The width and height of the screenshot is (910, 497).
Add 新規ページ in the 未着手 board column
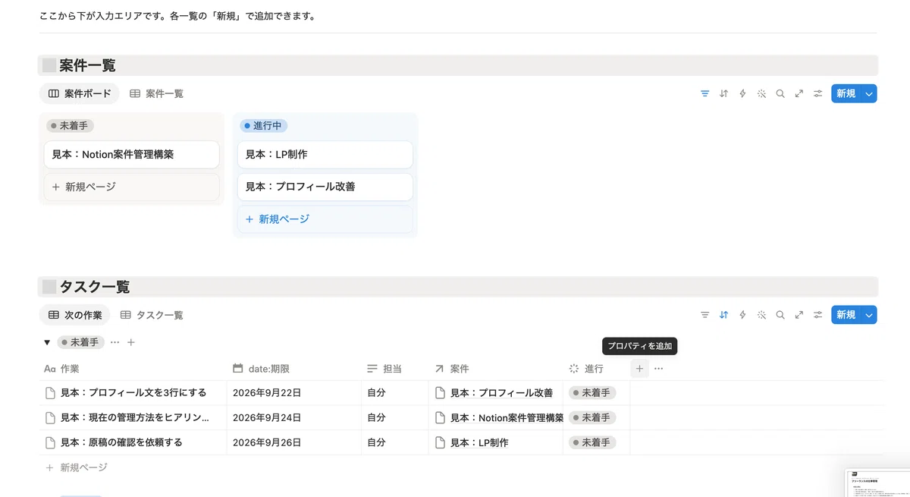(132, 187)
